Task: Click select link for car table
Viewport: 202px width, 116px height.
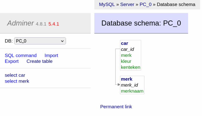Action: pos(11,75)
